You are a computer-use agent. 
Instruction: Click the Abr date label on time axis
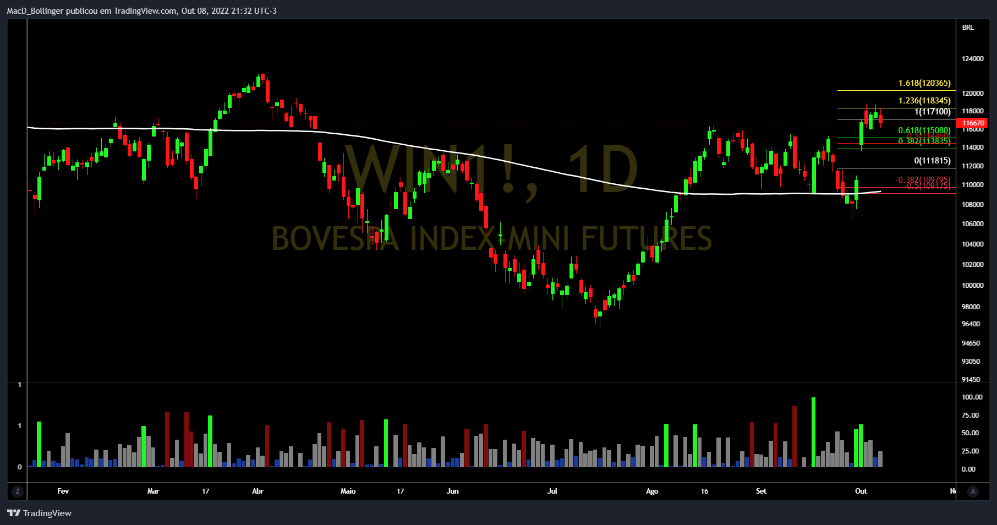[x=258, y=491]
